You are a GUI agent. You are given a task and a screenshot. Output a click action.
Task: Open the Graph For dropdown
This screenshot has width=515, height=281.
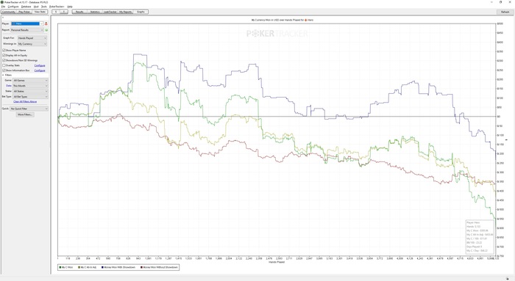click(32, 38)
